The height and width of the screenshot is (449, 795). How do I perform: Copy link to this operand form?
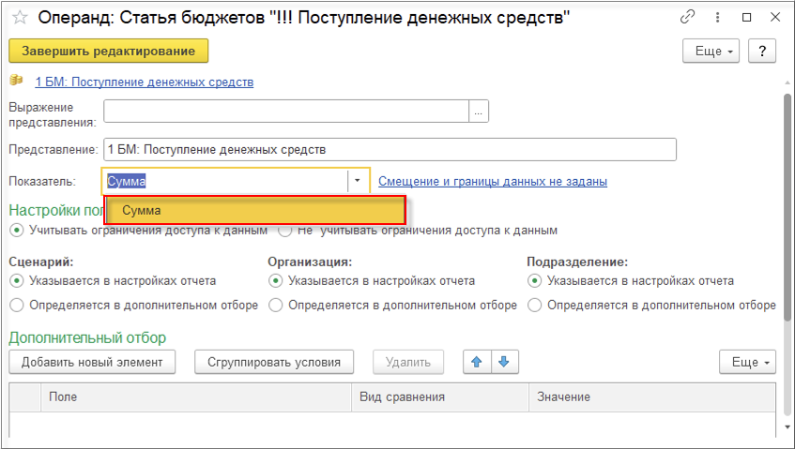pos(688,18)
